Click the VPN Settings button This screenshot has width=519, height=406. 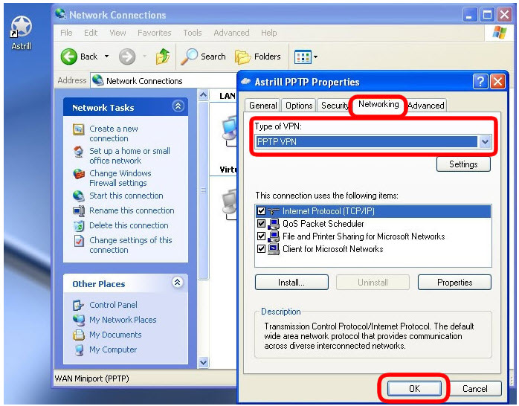463,164
